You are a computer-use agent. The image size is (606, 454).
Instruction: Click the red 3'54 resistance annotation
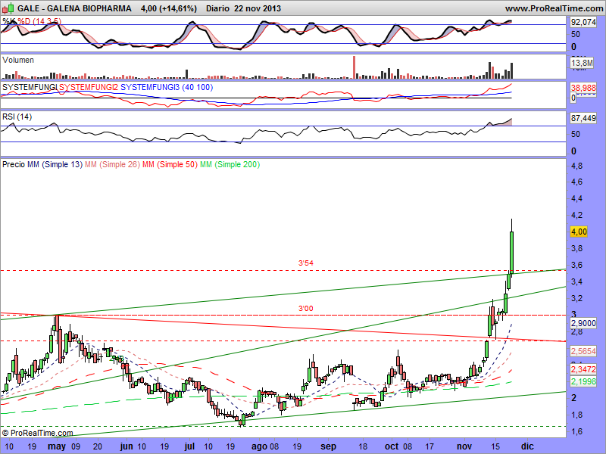click(x=306, y=263)
